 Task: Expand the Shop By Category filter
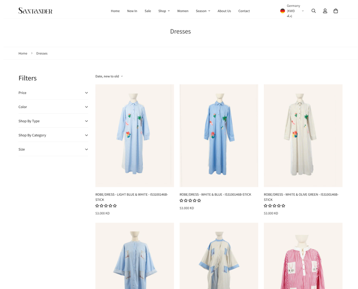[53, 135]
